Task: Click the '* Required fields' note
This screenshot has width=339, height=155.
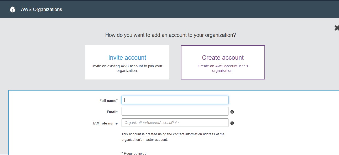Action: (134, 153)
